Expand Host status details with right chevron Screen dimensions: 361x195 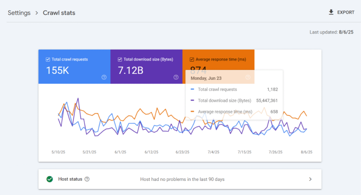click(x=310, y=179)
